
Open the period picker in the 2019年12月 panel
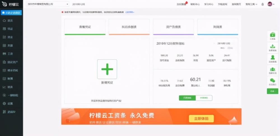click(x=224, y=43)
